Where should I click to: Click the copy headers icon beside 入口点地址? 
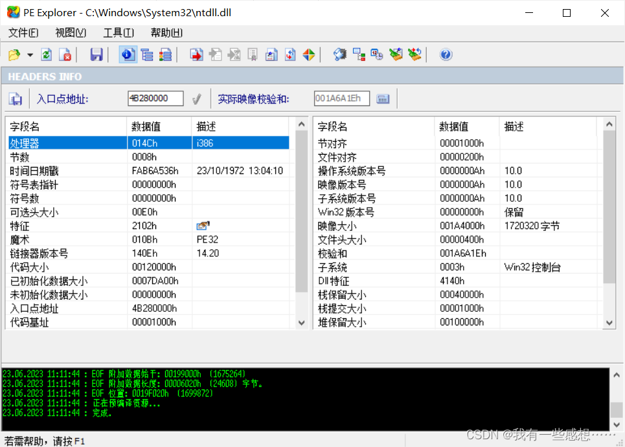point(16,98)
